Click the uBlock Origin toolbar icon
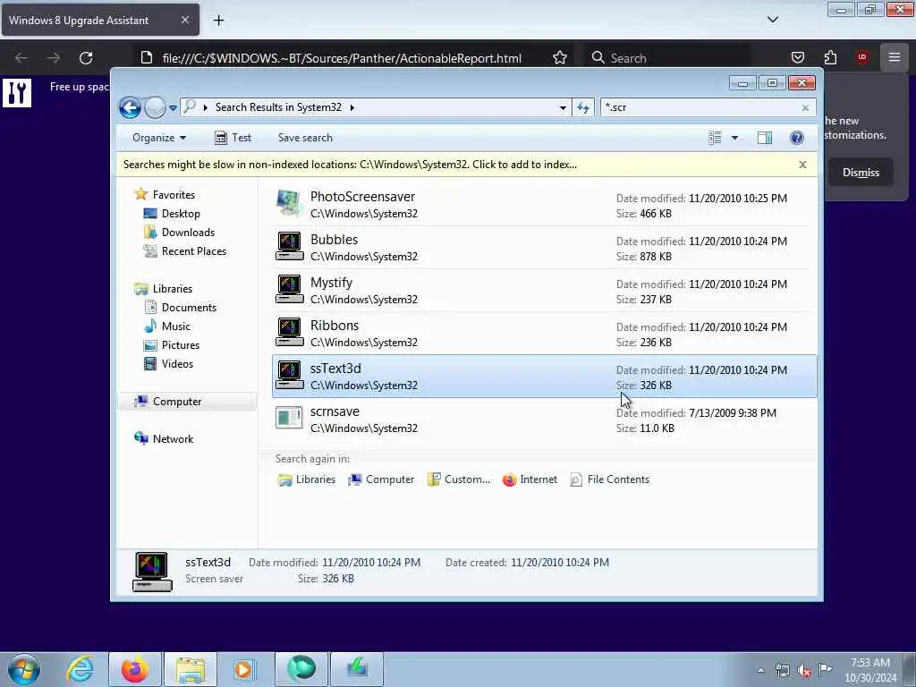 pos(862,57)
